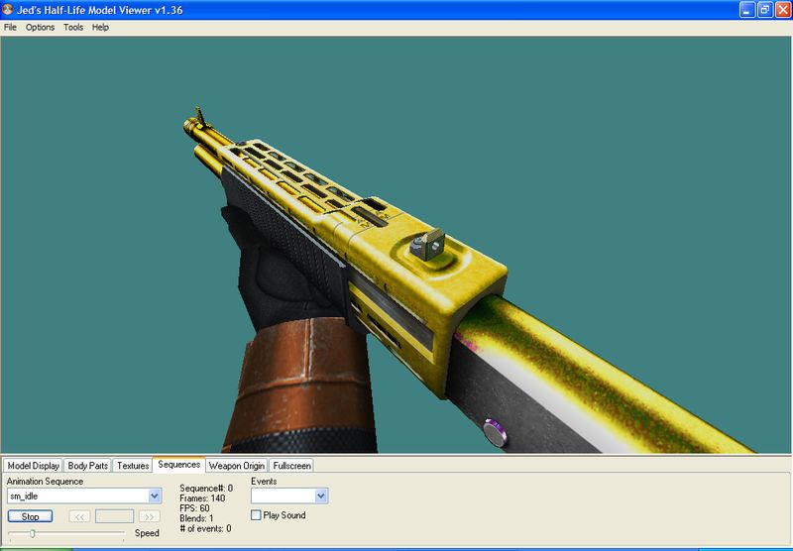Open the Options menu
793x551 pixels.
[40, 28]
